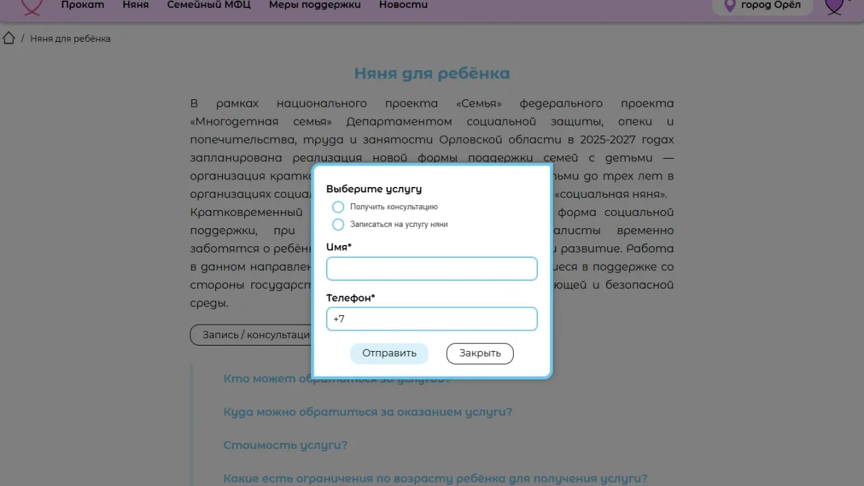Screen dimensions: 864x486
Task: Click the Выберите услугу label
Action: pyautogui.click(x=374, y=189)
